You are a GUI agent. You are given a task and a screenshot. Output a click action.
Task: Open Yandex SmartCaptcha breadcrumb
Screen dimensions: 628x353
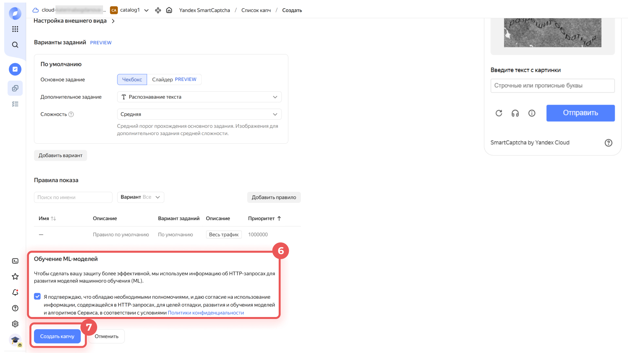[204, 10]
